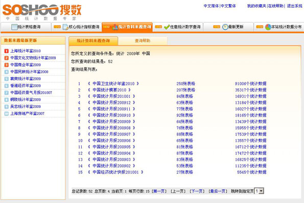
Task: Click 5545个统计数据 link
Action: point(252,172)
